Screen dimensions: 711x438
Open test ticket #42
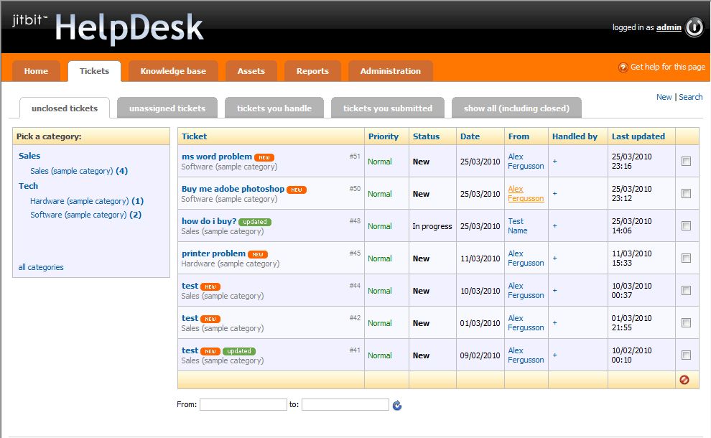(x=190, y=318)
